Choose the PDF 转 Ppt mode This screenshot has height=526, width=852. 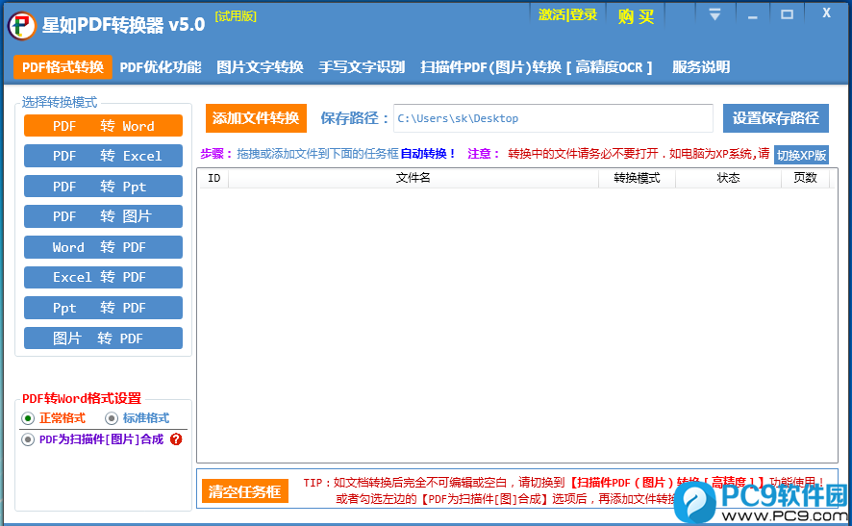point(103,187)
